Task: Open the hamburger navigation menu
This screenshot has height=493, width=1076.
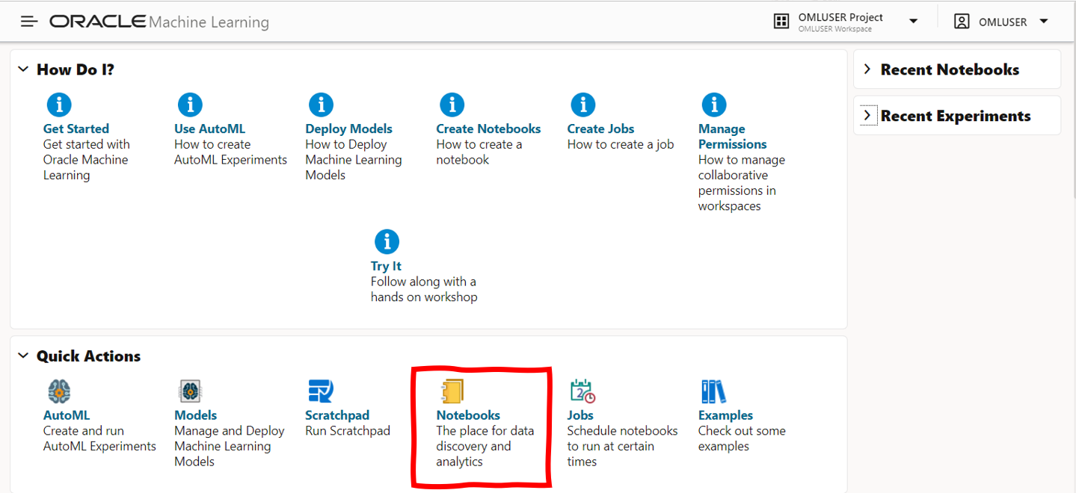Action: 29,22
